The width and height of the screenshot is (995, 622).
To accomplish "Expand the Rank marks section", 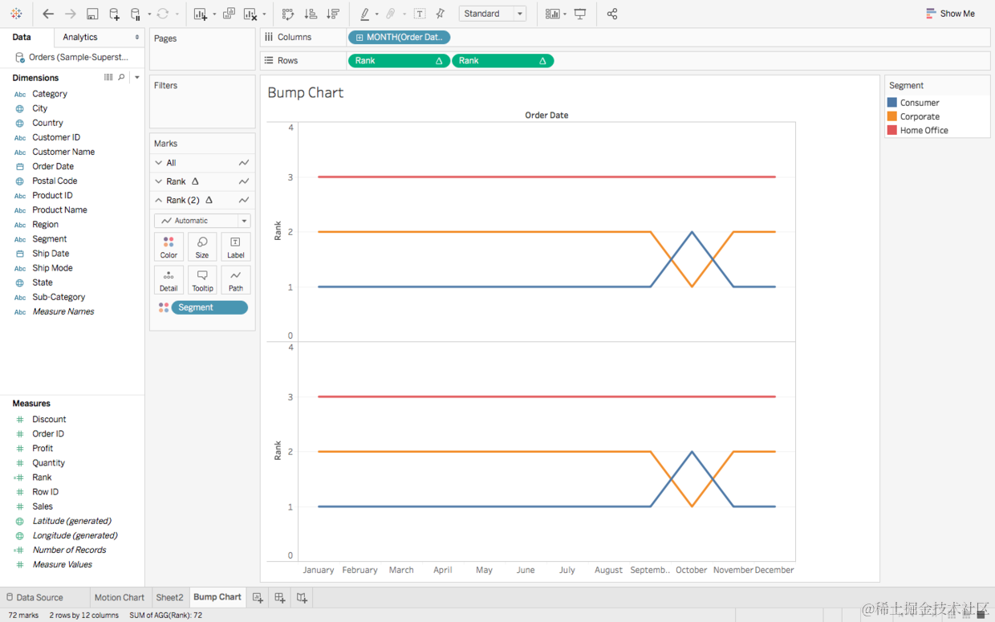I will tap(159, 181).
